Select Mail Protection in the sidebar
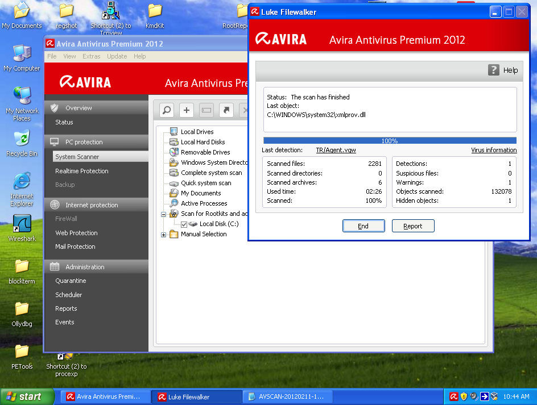 coord(75,247)
